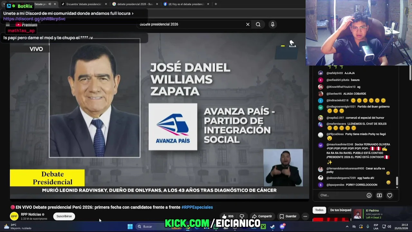This screenshot has width=412, height=232.
Task: Focus the live chat 'Chat...' input
Action: 341,195
